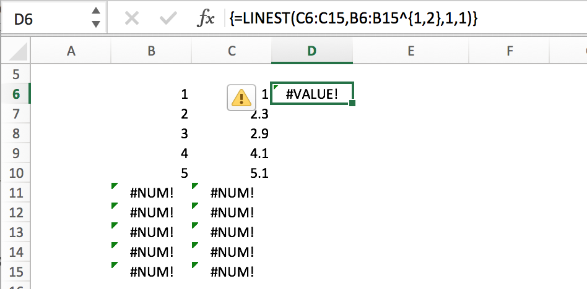587x289 pixels.
Task: Select column B header
Action: (151, 52)
